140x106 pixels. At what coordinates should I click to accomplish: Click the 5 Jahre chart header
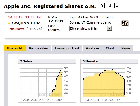point(47,61)
